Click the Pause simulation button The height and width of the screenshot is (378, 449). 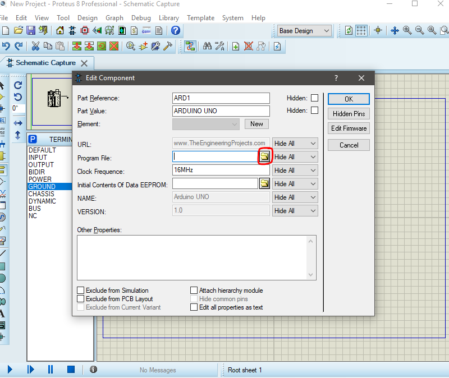pyautogui.click(x=51, y=370)
